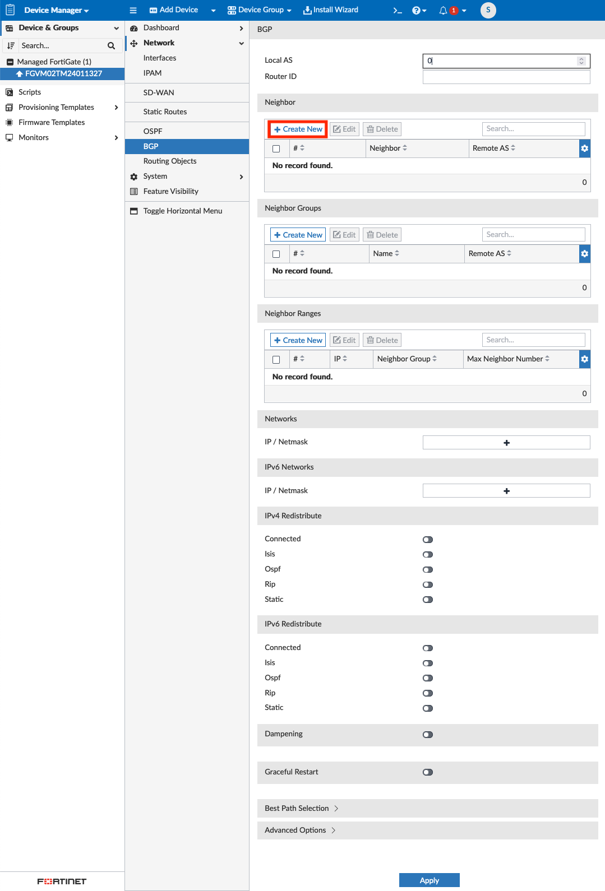
Task: Select all rows in Neighbor Groups table
Action: click(x=276, y=254)
